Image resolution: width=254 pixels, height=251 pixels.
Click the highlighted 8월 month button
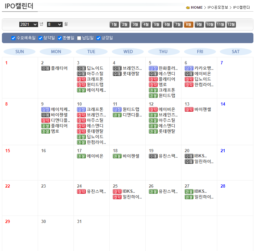coord(189,24)
